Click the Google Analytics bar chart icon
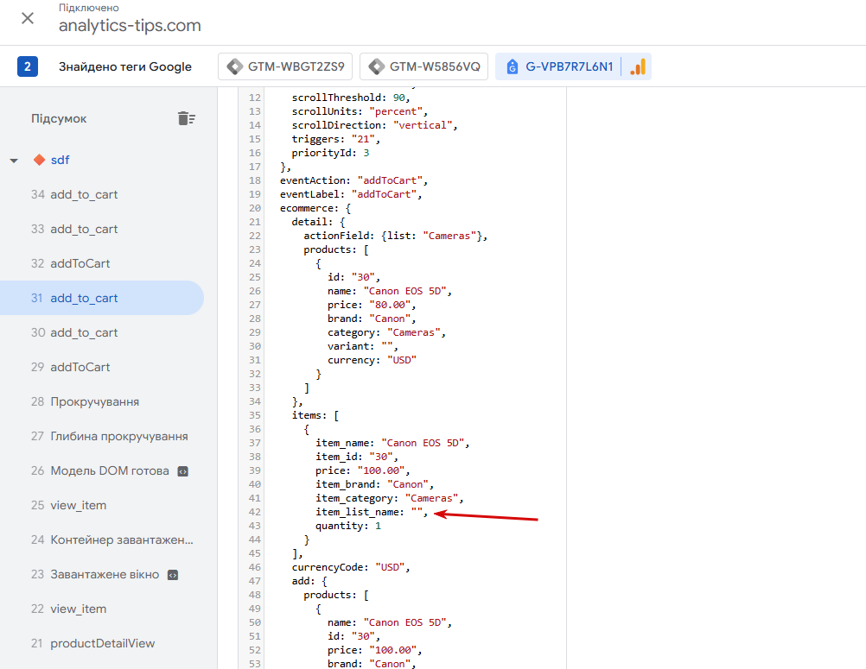The image size is (866, 669). (x=638, y=66)
